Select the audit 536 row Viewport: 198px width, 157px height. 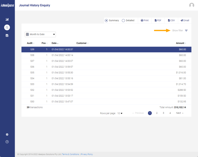pyautogui.click(x=106, y=67)
